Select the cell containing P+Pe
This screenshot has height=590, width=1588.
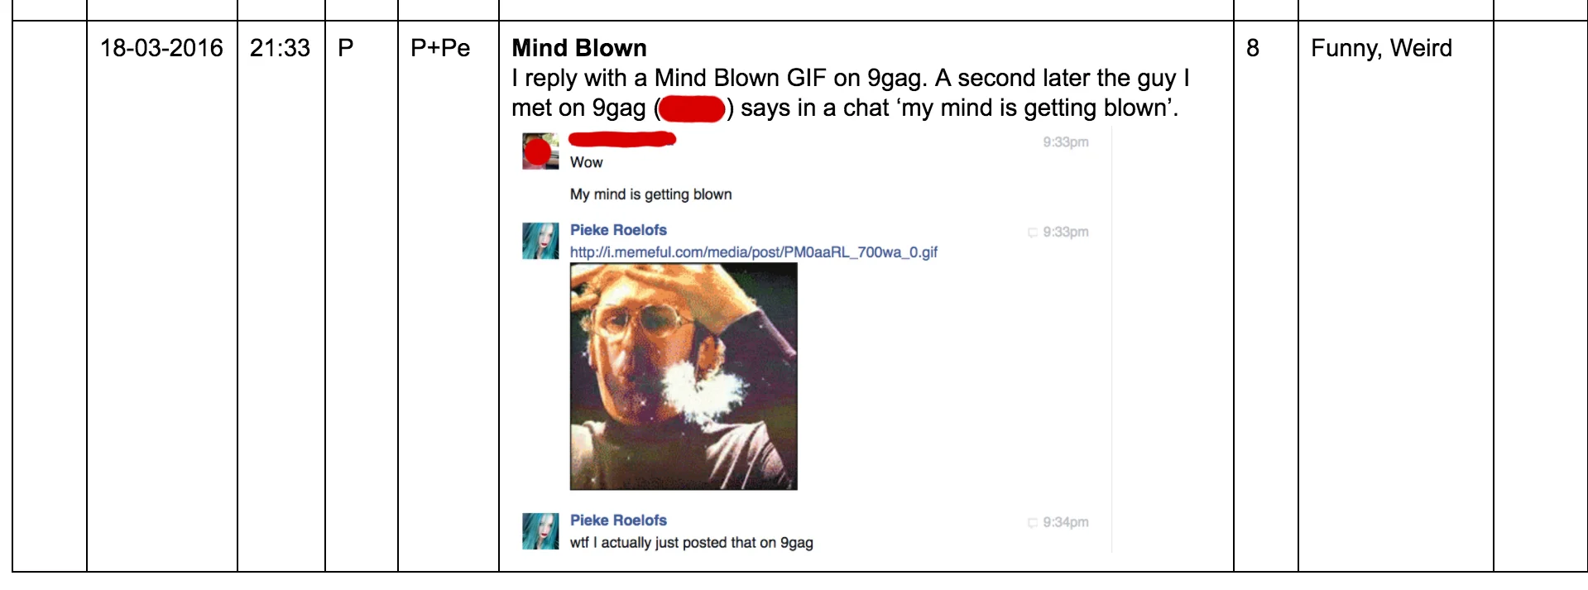point(449,296)
